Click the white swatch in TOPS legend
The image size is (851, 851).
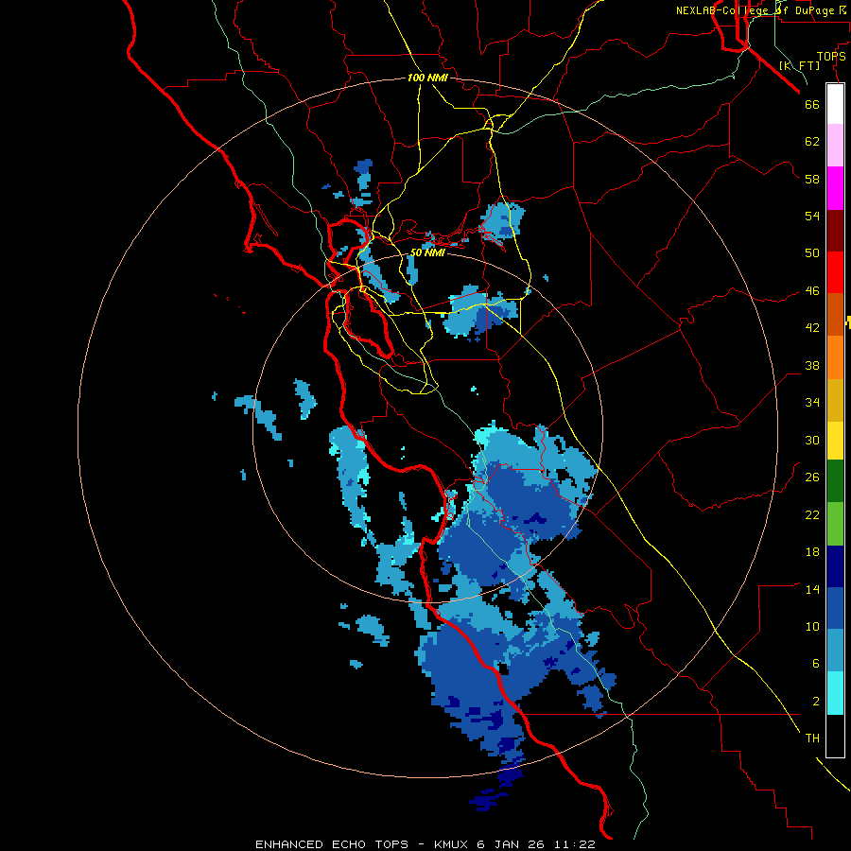coord(835,104)
